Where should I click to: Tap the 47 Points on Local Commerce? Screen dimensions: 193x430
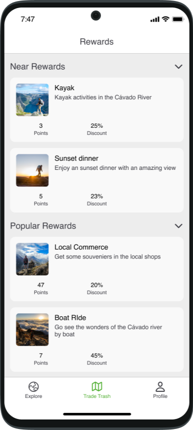tap(41, 289)
